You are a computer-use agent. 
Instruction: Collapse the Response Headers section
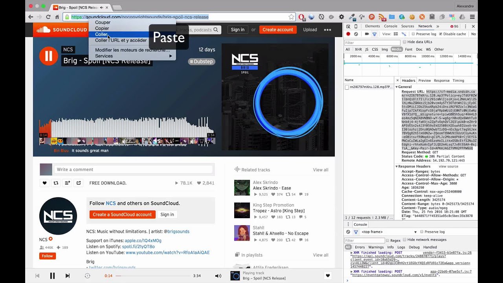(x=397, y=167)
